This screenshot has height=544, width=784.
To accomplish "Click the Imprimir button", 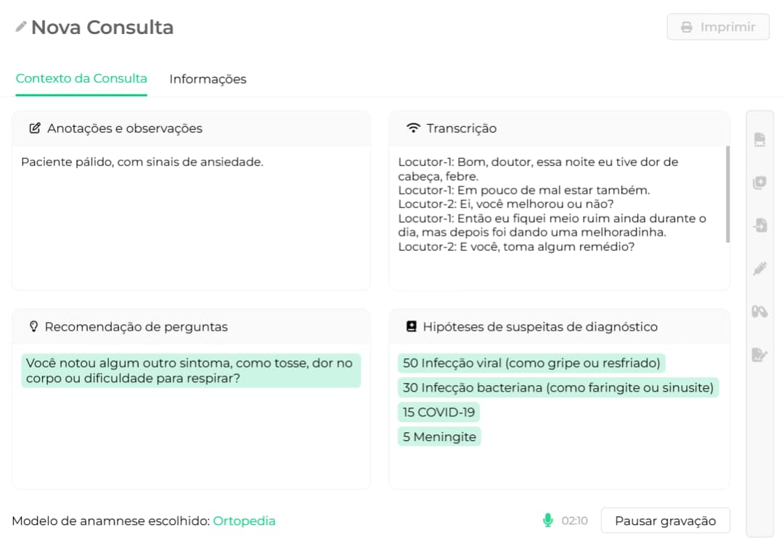I will tap(718, 27).
